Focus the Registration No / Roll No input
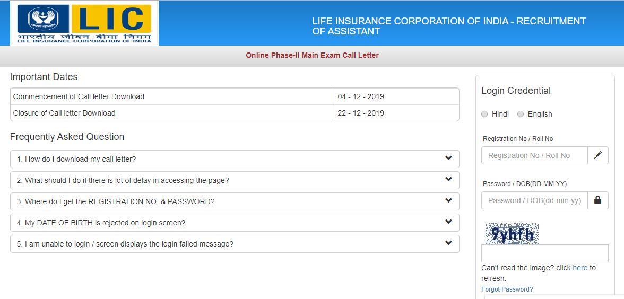This screenshot has width=624, height=299. pyautogui.click(x=534, y=155)
